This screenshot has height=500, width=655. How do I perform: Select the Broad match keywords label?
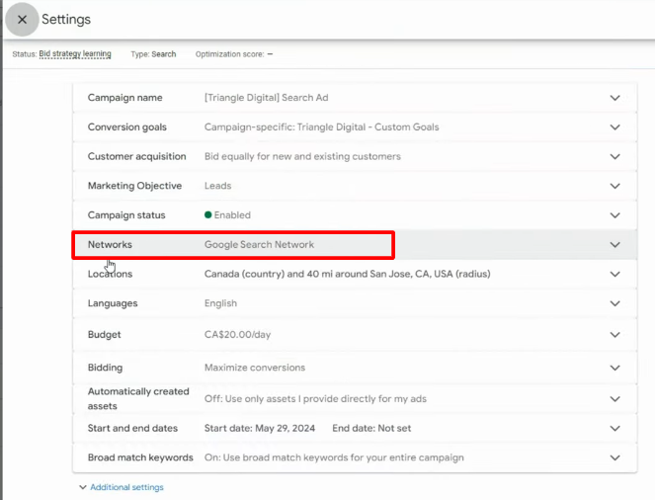pos(140,458)
